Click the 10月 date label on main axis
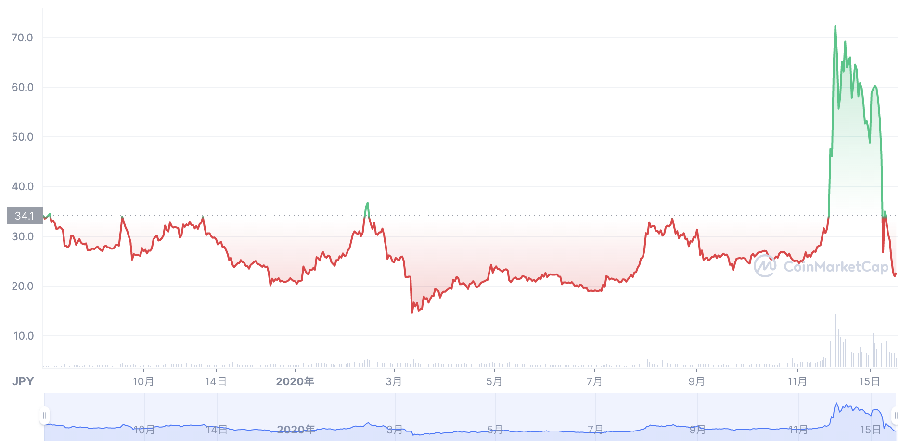Screen dimensions: 900x444 [x=143, y=381]
